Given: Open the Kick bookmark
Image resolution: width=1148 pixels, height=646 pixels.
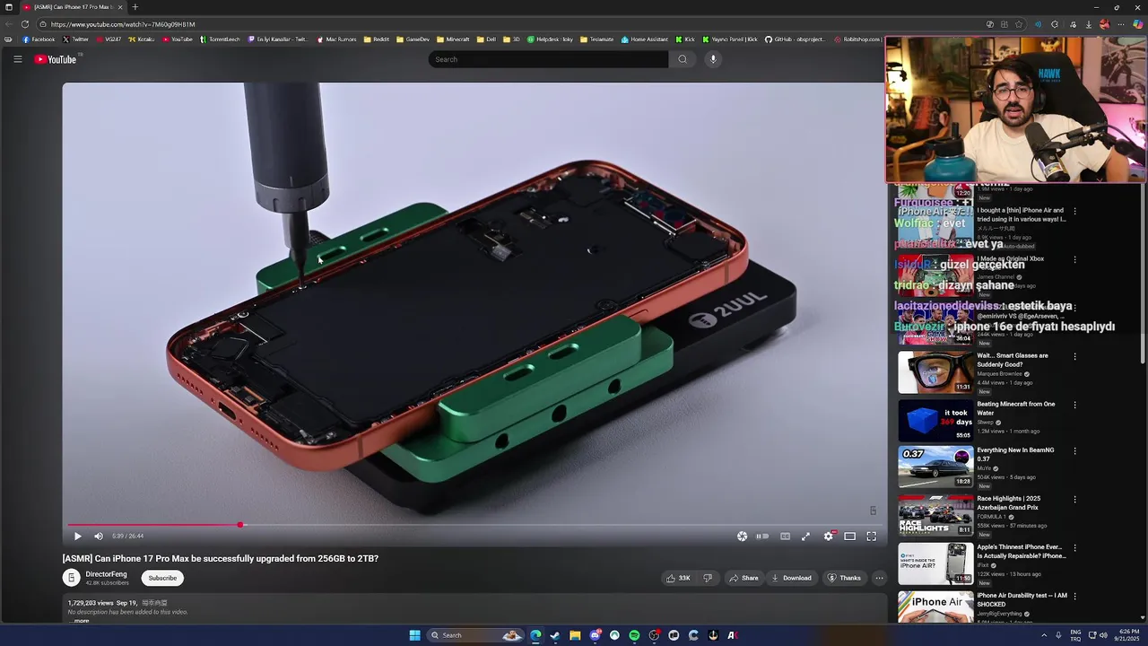Looking at the screenshot, I should [x=685, y=39].
